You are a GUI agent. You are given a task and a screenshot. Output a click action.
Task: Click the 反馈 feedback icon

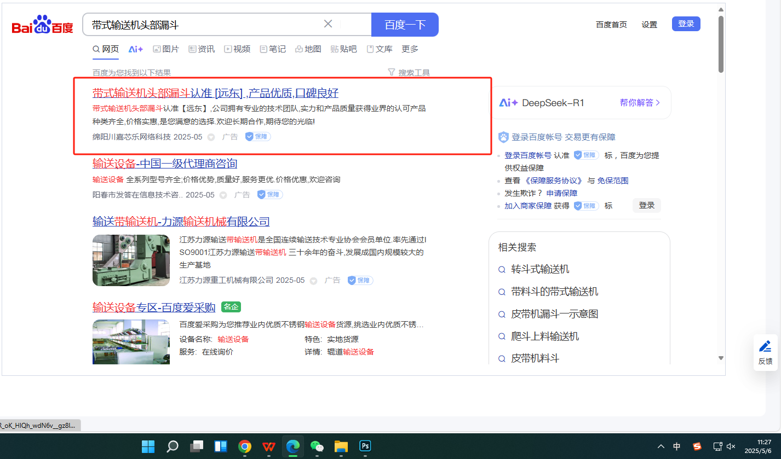tap(765, 352)
